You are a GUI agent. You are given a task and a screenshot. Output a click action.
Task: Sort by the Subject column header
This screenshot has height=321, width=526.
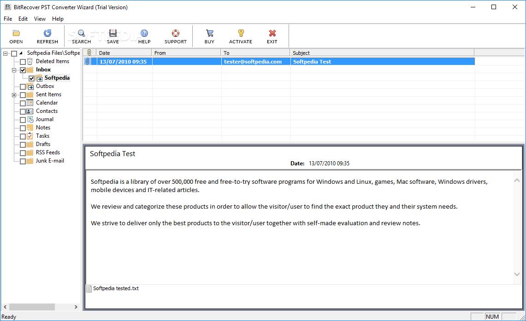tap(382, 53)
